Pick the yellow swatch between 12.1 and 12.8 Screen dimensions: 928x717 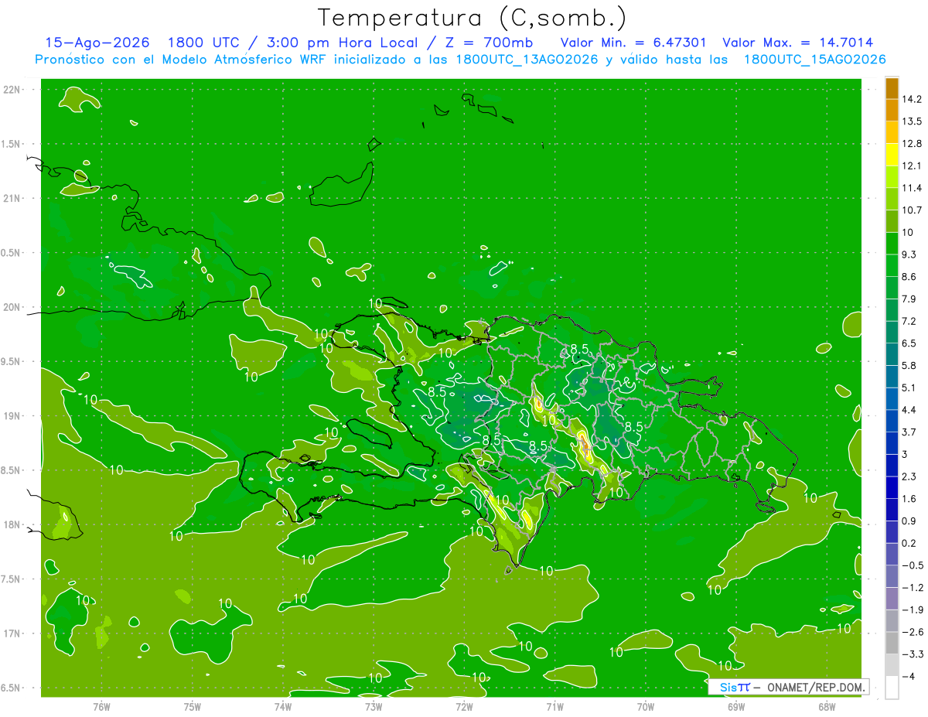click(x=892, y=155)
